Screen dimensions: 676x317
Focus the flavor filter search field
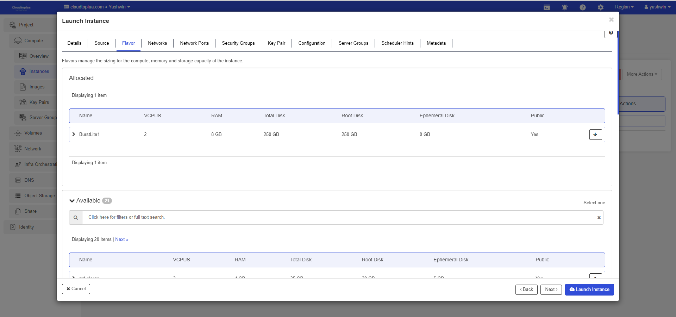coord(338,218)
